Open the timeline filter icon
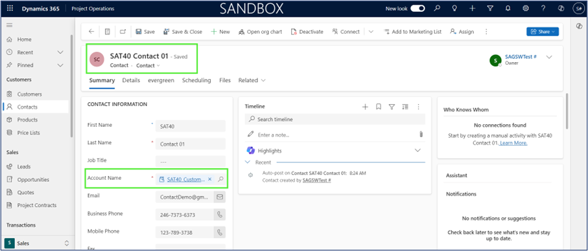This screenshot has height=251, width=588. tap(392, 107)
